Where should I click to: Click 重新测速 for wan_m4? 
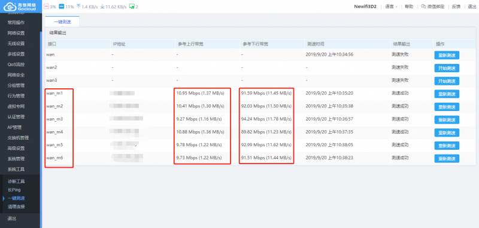click(x=447, y=133)
